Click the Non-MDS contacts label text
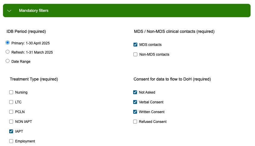The width and height of the screenshot is (255, 146). [154, 54]
